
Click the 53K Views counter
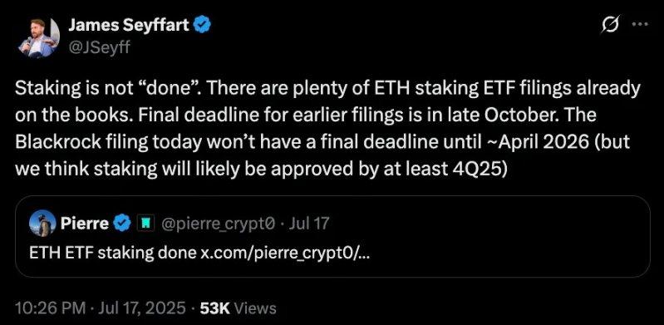(238, 308)
